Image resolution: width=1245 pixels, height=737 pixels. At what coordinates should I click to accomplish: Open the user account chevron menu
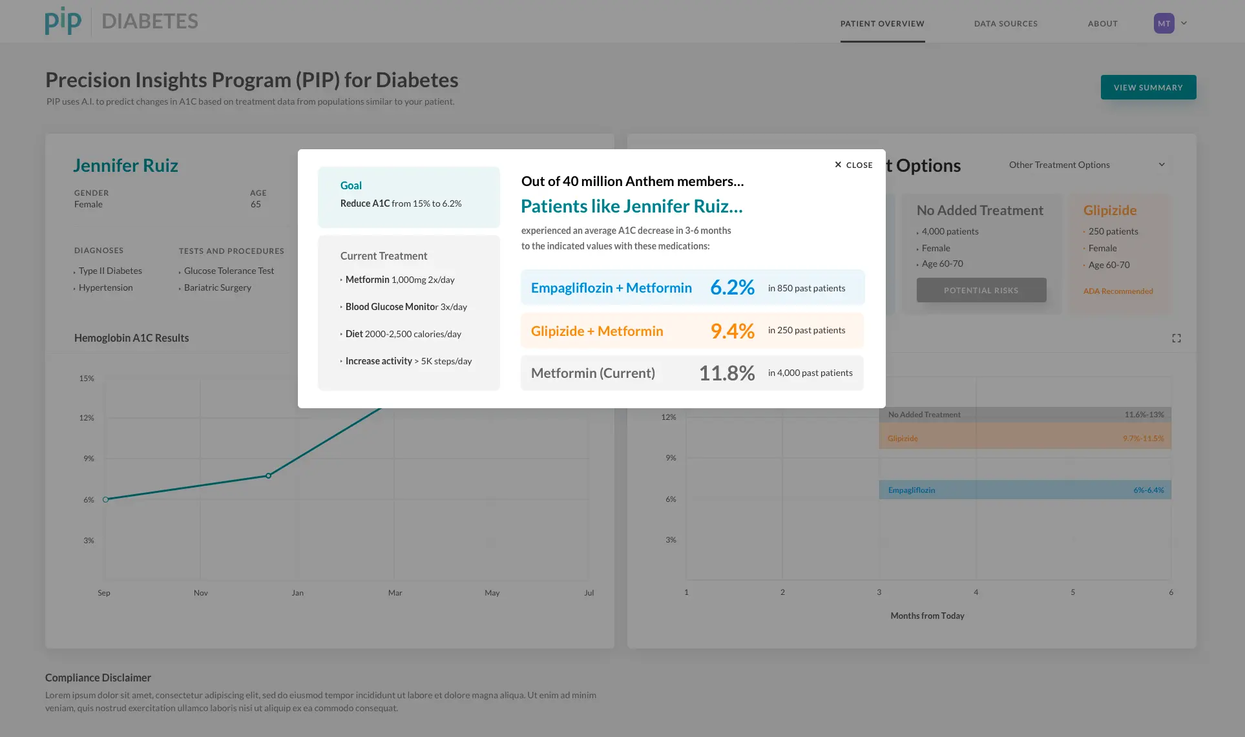(1184, 23)
